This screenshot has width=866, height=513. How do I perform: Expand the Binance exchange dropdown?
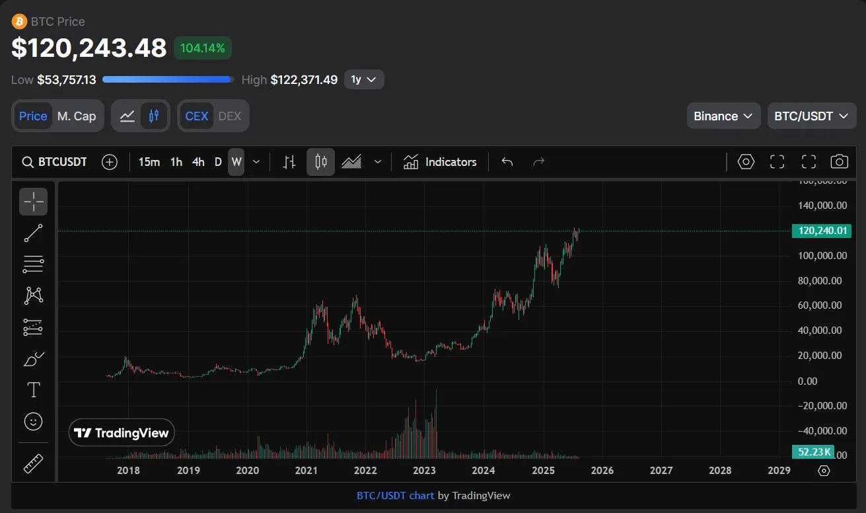click(x=723, y=116)
